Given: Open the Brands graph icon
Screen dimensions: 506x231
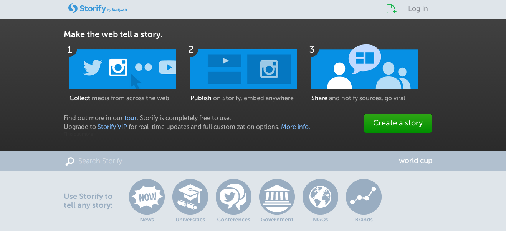Looking at the screenshot, I should click(364, 197).
